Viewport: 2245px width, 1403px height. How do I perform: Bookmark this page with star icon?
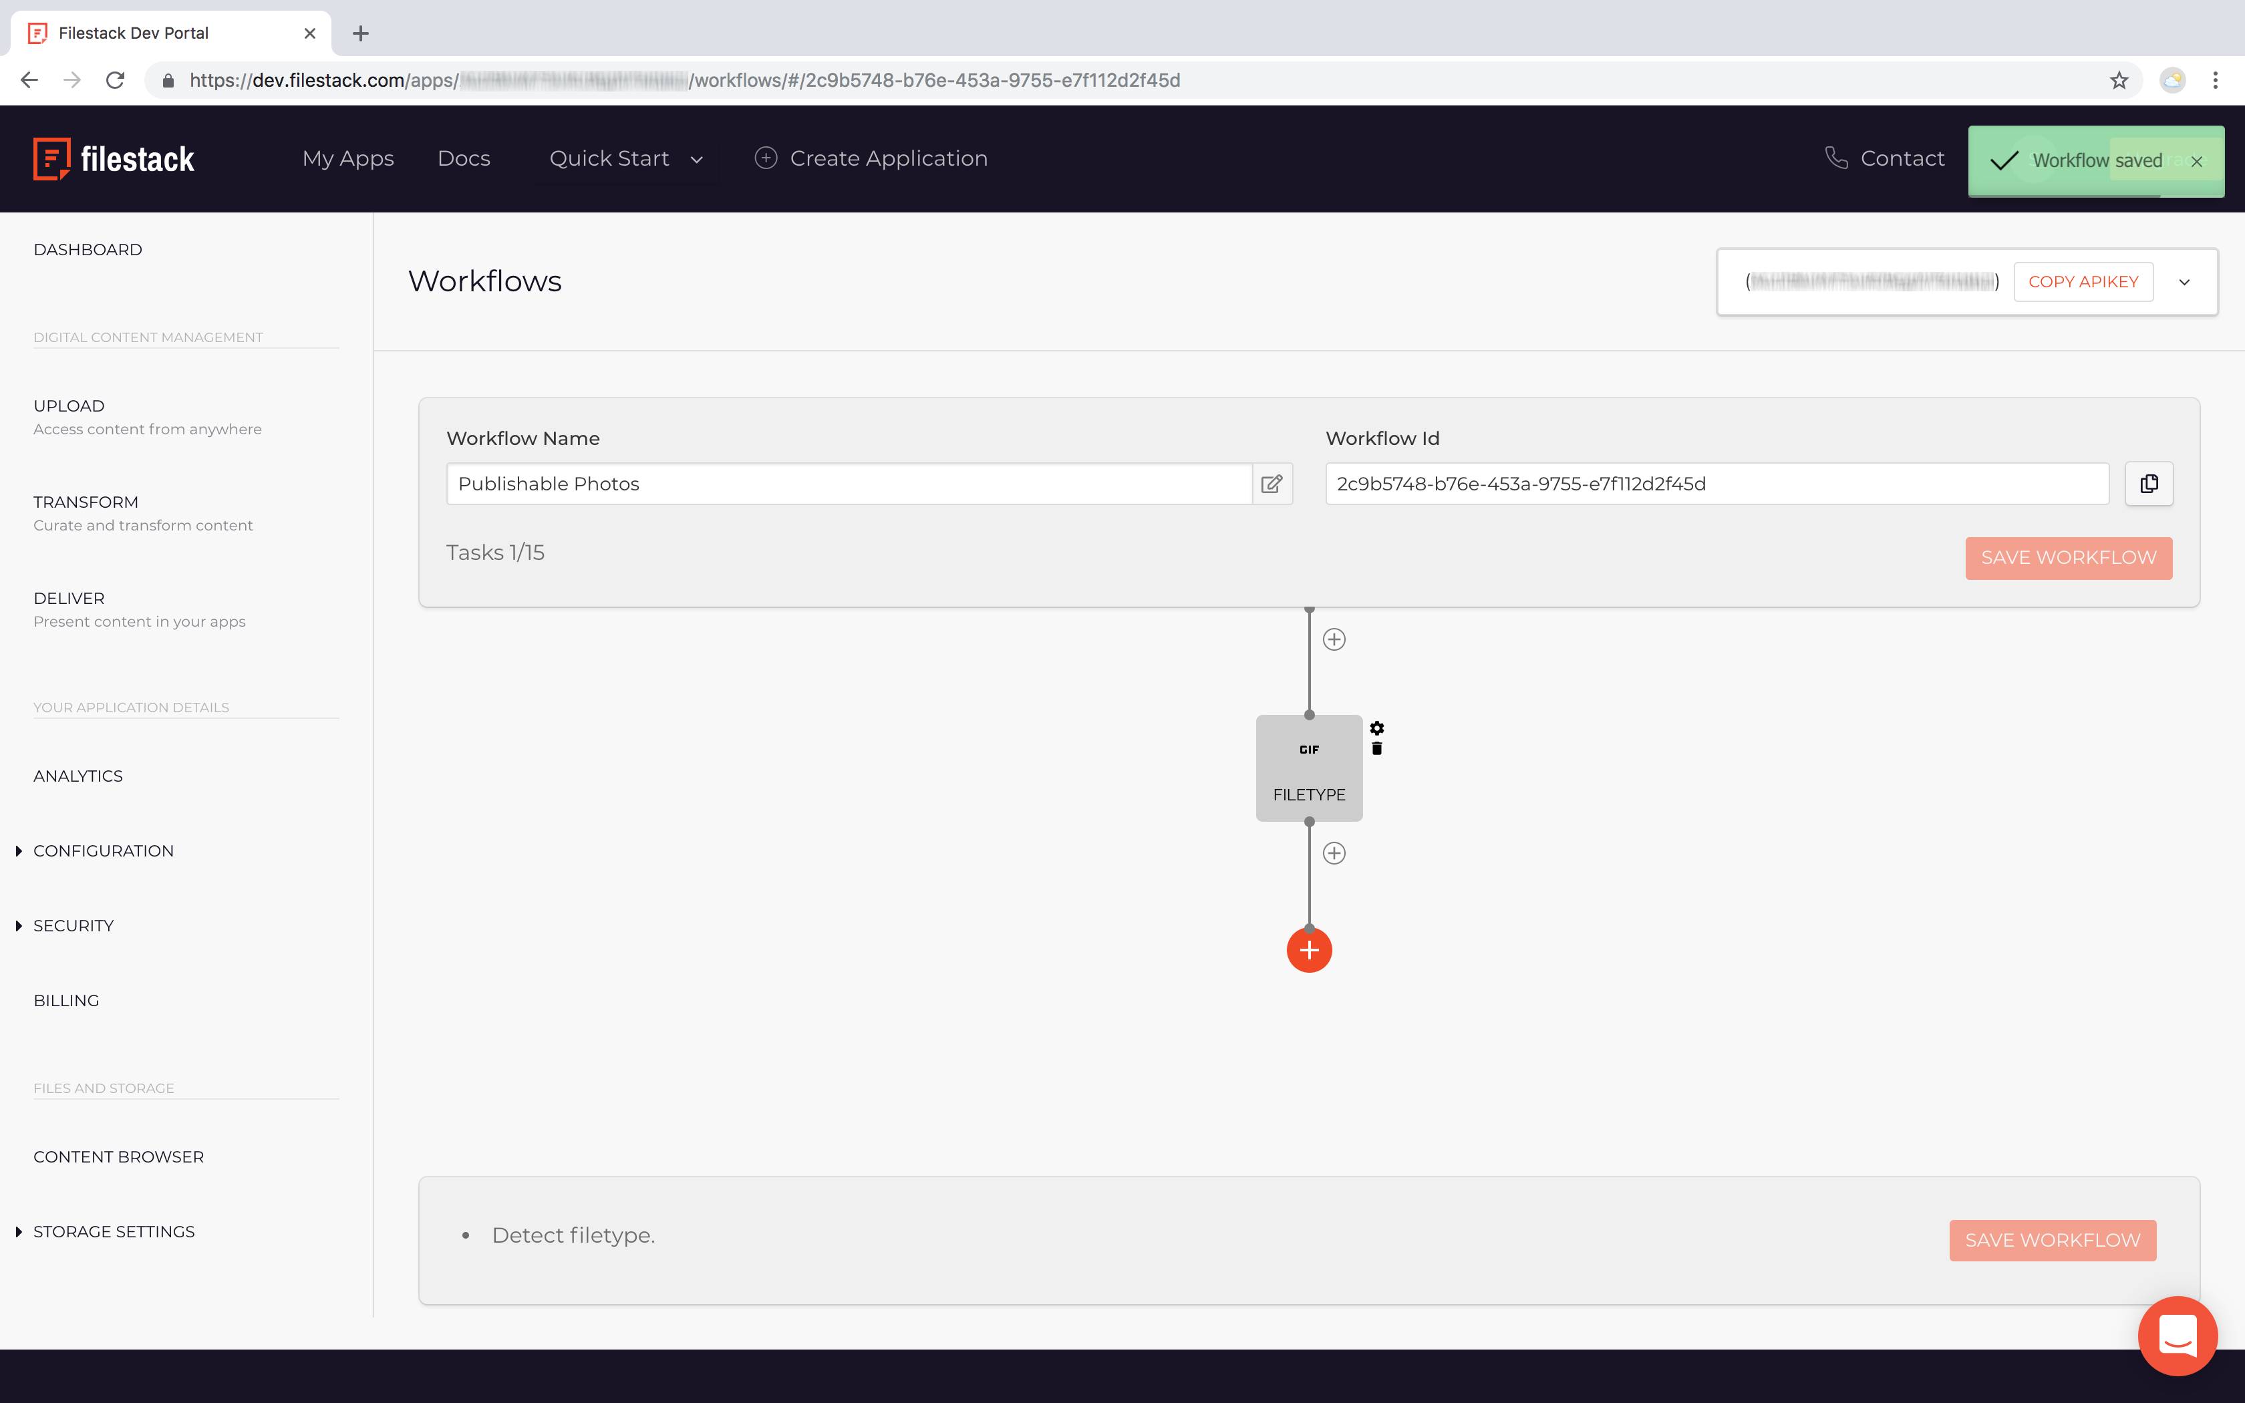[2119, 81]
